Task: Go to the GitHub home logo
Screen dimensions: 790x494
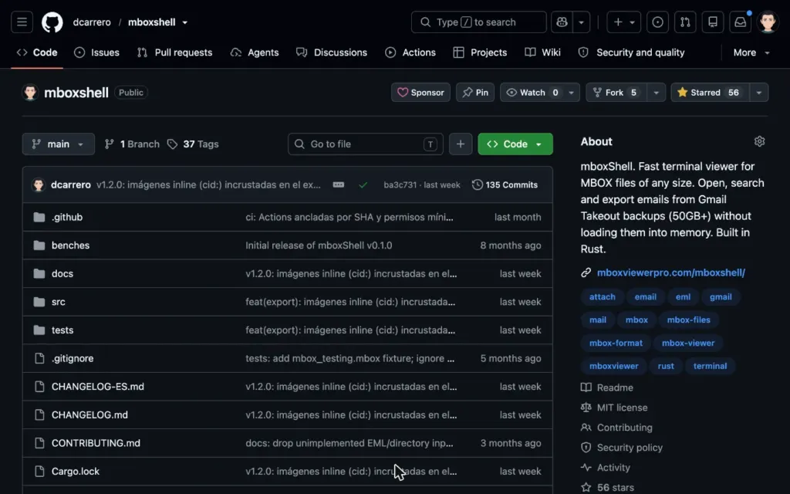Action: [x=52, y=22]
